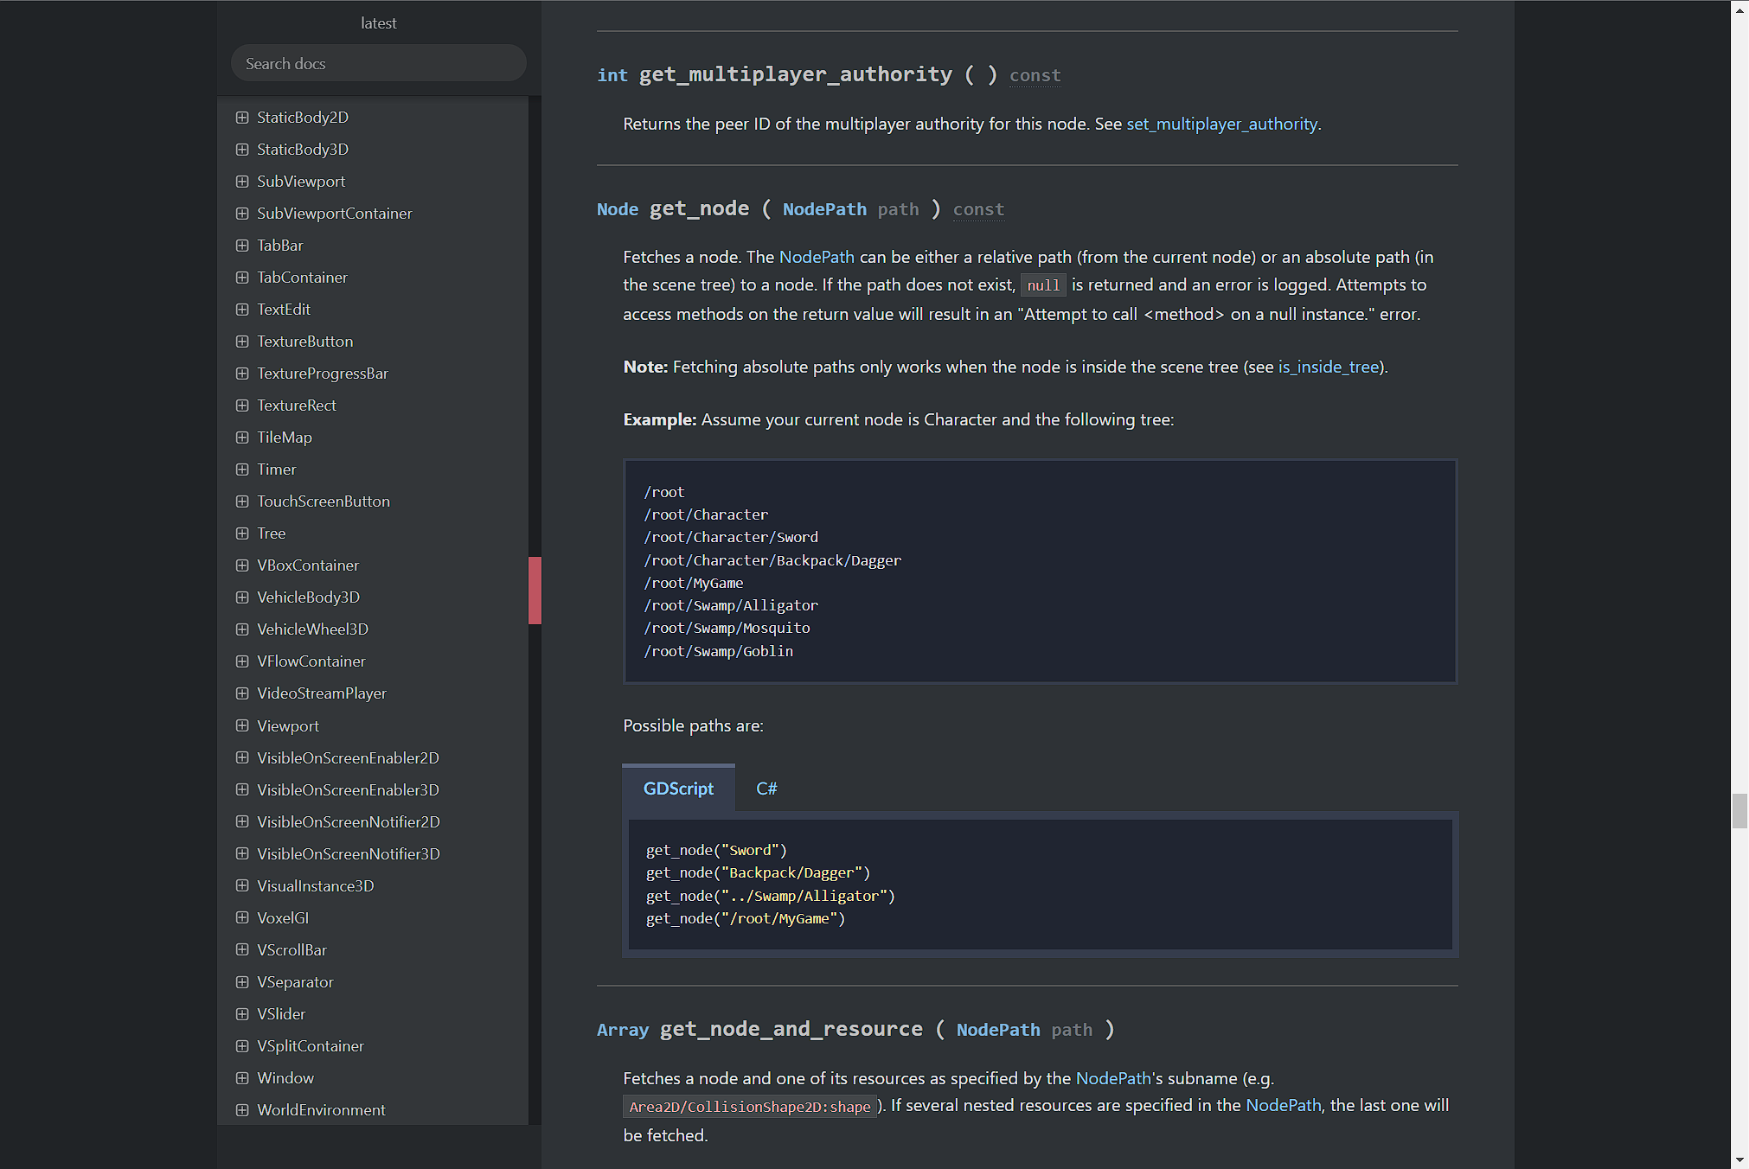Follow the is_inside_tree link
The image size is (1749, 1169).
(x=1329, y=367)
